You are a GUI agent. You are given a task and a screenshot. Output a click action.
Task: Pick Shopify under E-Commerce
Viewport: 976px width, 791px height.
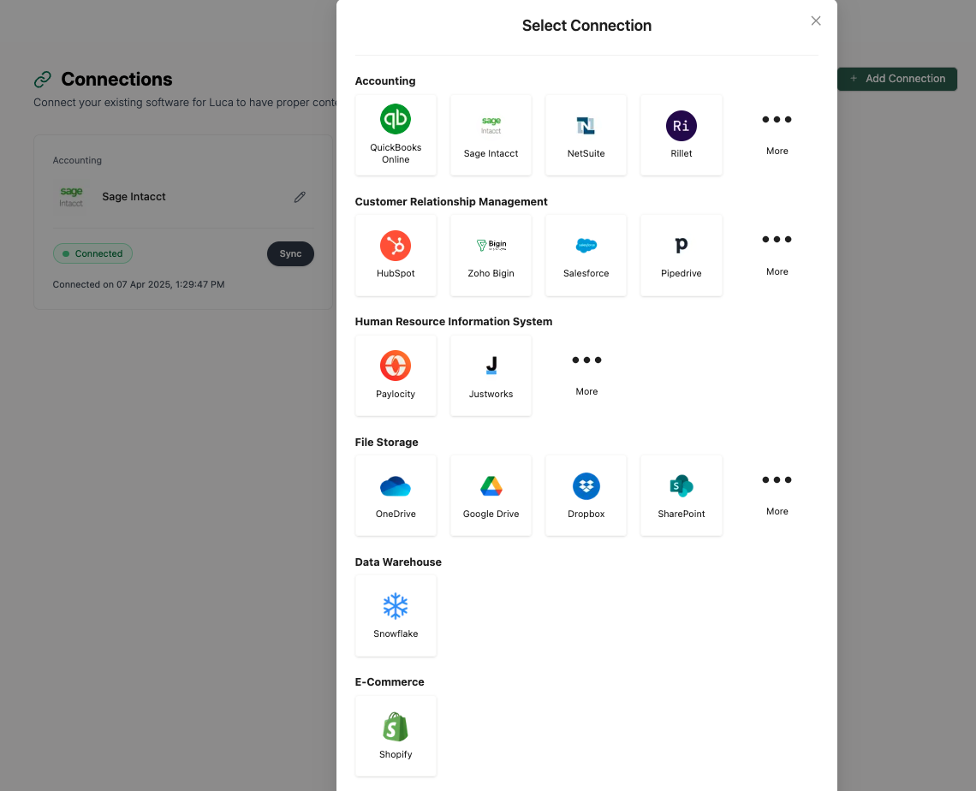coord(396,734)
